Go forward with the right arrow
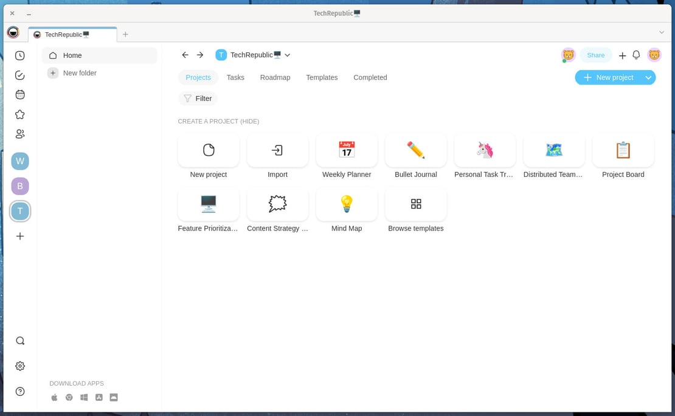The width and height of the screenshot is (675, 416). coord(199,55)
